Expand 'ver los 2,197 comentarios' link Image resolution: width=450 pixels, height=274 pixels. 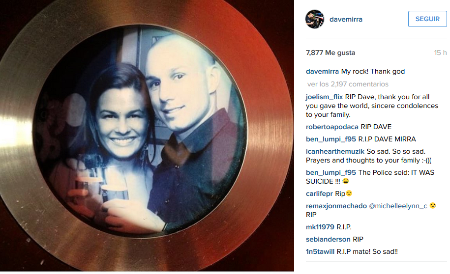point(348,84)
